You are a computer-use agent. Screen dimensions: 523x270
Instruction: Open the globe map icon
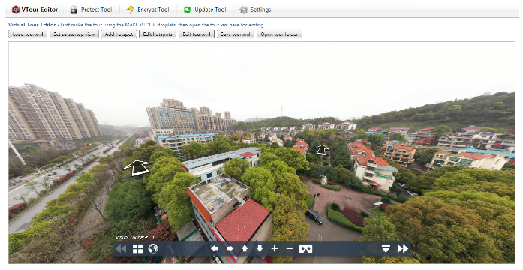point(153,249)
